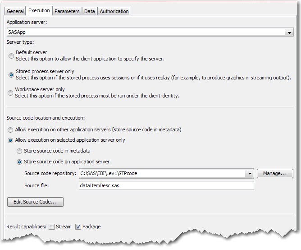Select the Default server radio option
Screen dimensions: 301x250
11,56
